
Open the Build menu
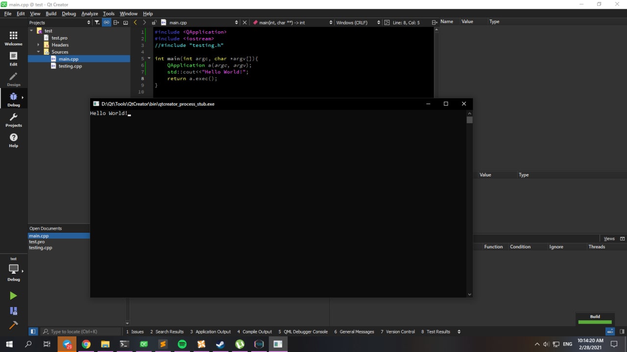point(51,14)
